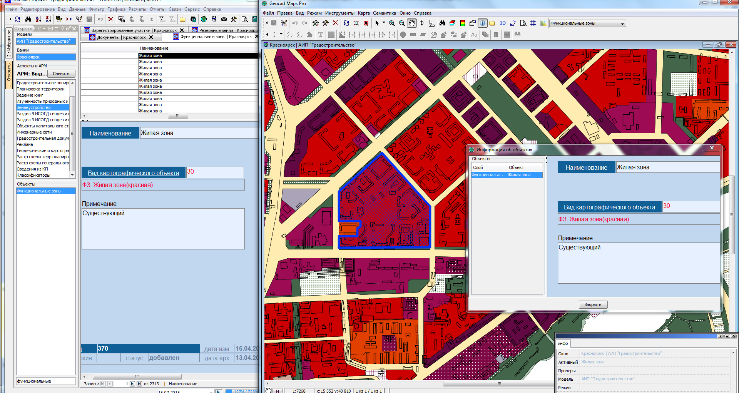The image size is (739, 393).
Task: Switch to Документы | Красноярск tab
Action: 121,37
